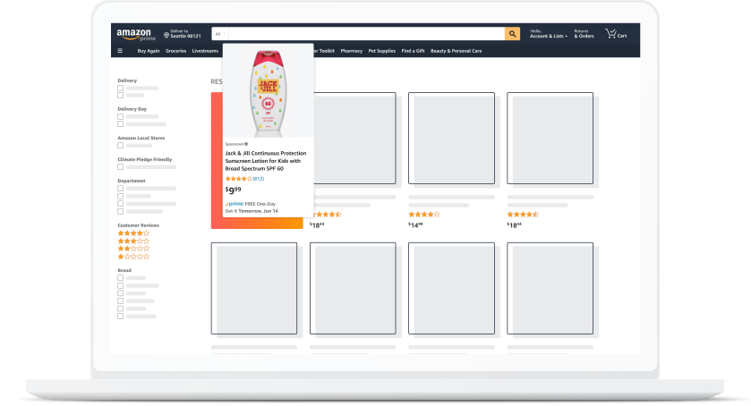Viewport: 751px width, 406px height.
Task: Open Pharmacy in the nav bar
Action: 352,51
